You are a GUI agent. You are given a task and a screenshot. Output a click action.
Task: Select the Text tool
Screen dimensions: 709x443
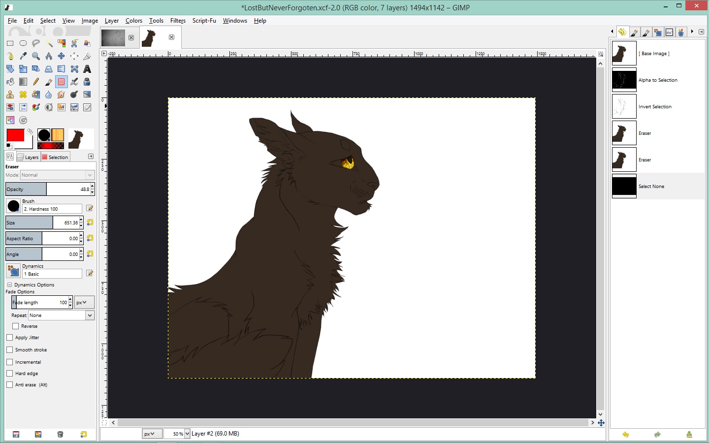[87, 69]
